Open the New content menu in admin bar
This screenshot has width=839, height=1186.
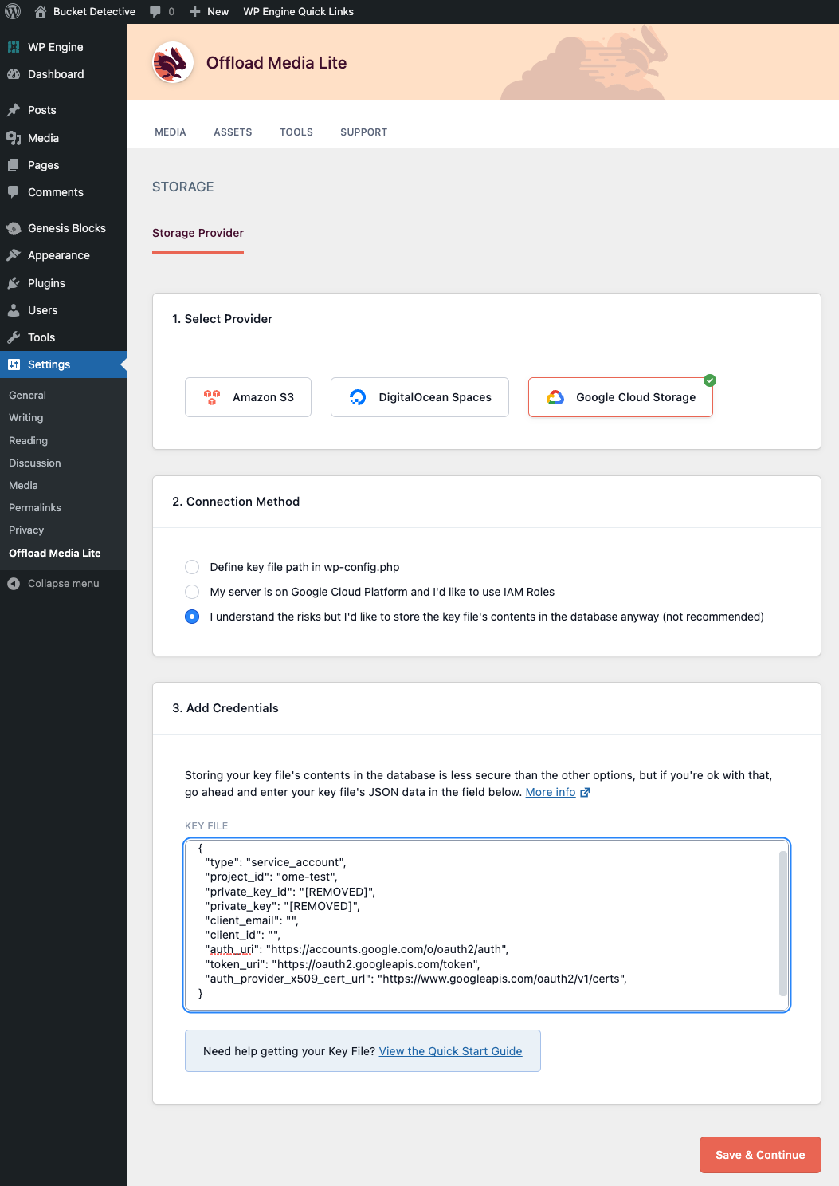pyautogui.click(x=209, y=11)
